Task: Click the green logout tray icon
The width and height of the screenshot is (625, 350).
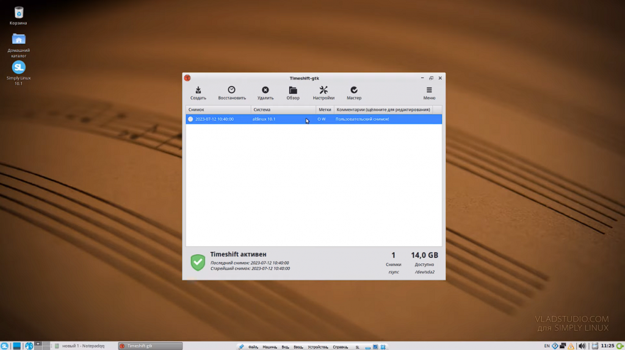Action: (x=620, y=346)
